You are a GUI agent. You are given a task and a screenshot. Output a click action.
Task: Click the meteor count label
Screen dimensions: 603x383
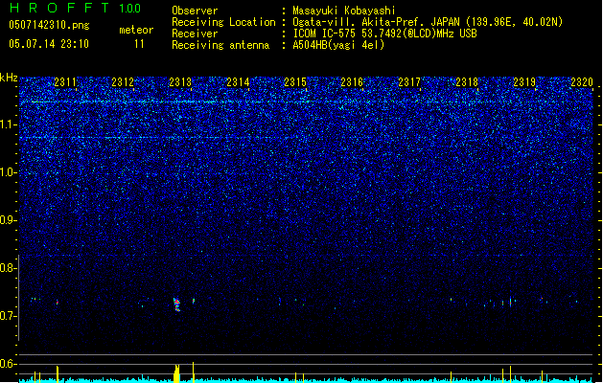[x=136, y=30]
